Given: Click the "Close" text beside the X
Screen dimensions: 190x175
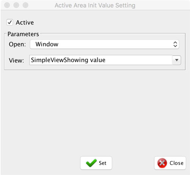Looking at the screenshot, I should 176,163.
